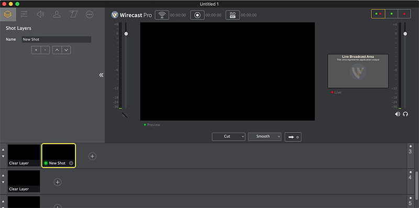The height and width of the screenshot is (208, 419).
Task: Click the streaming timer 00:00:00
Action: (178, 15)
